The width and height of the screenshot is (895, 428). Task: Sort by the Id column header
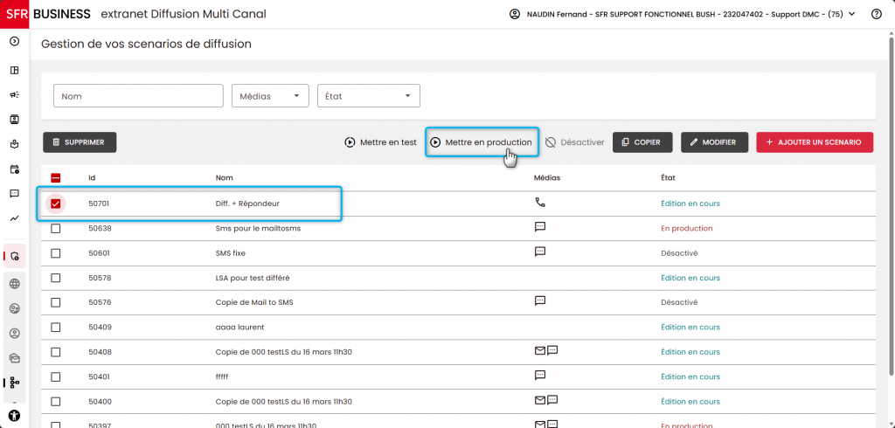pyautogui.click(x=92, y=178)
